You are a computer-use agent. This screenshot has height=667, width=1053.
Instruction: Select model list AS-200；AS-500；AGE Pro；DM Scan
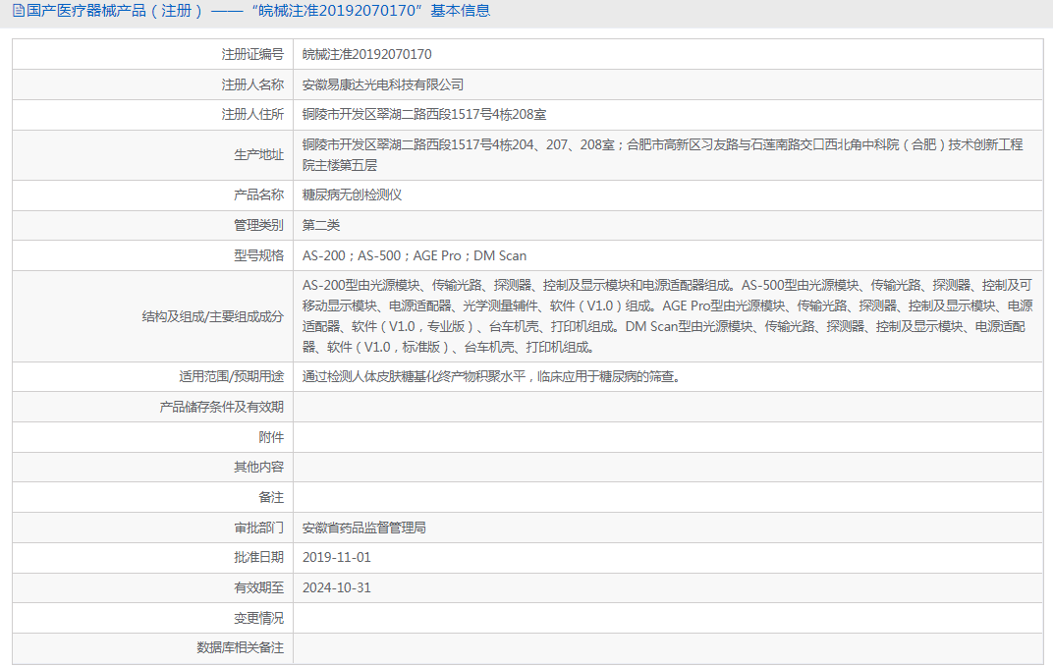point(415,255)
